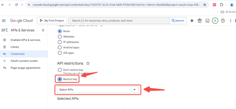236x109 pixels.
Task: Select the Websites restriction option
Action: [60, 37]
